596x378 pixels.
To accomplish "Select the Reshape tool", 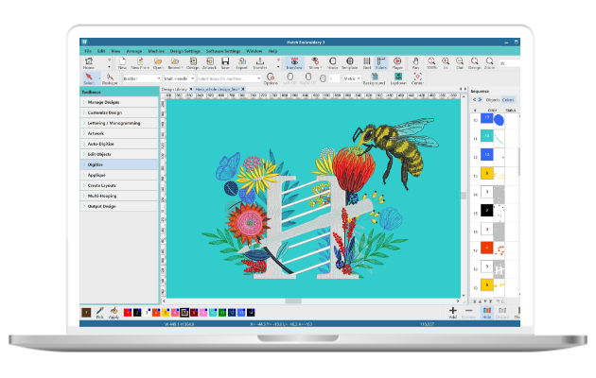I will point(110,78).
